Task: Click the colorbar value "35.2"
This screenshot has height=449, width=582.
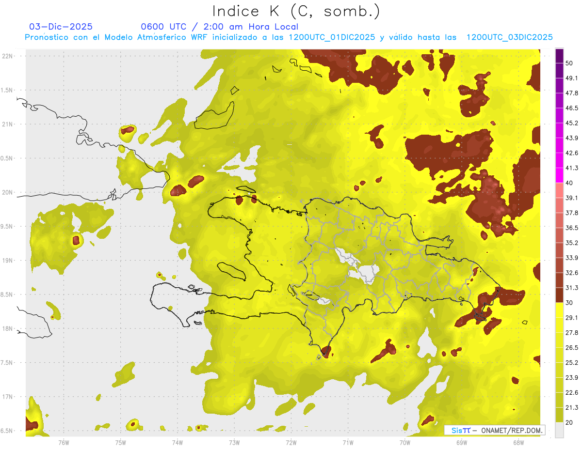Action: [x=572, y=243]
